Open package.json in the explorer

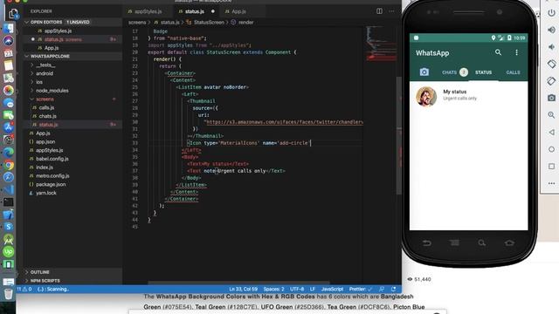click(51, 184)
